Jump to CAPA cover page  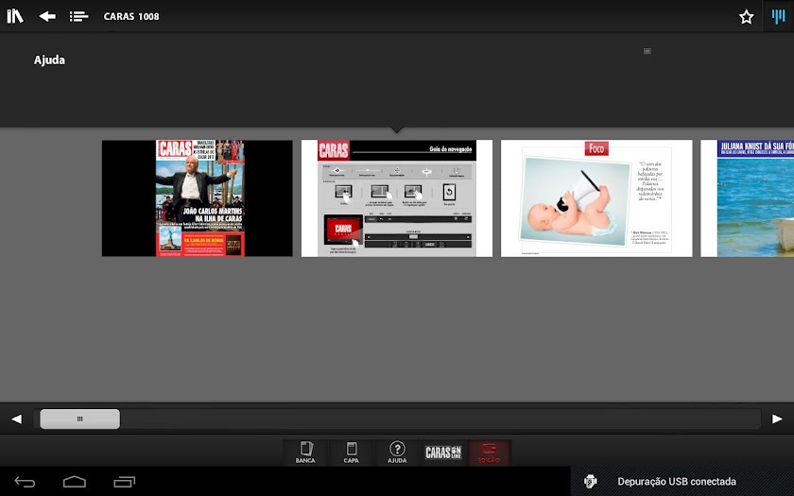351,453
